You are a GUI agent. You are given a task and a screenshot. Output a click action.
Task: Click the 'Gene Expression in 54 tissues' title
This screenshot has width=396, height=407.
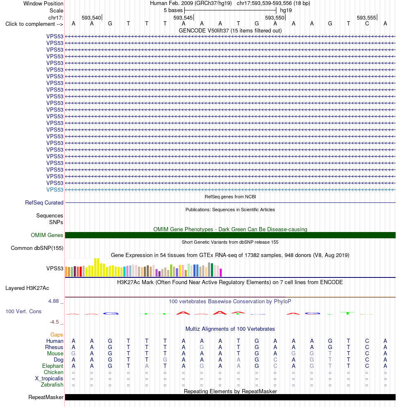[230, 255]
